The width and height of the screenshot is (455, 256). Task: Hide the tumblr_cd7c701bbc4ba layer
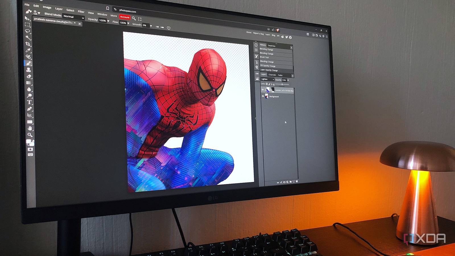(x=263, y=90)
